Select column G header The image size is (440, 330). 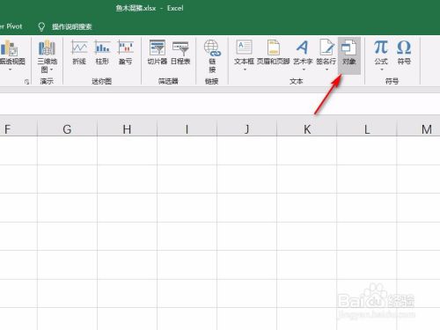click(67, 128)
